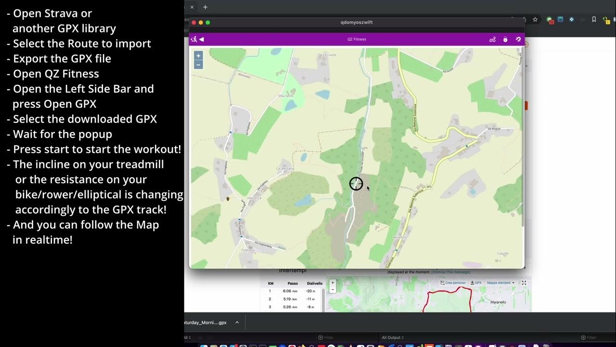Screen dimensions: 616x347
Task: Click the runner icon in QZ Fitness toolbar
Action: click(194, 40)
